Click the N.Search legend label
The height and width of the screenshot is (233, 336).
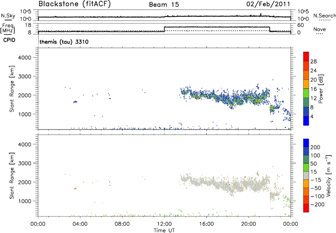click(x=324, y=16)
